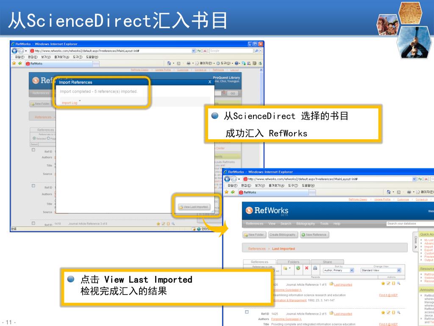The image size is (434, 326).
Task: Click View Last Imported button in import dialog
Action: point(194,207)
